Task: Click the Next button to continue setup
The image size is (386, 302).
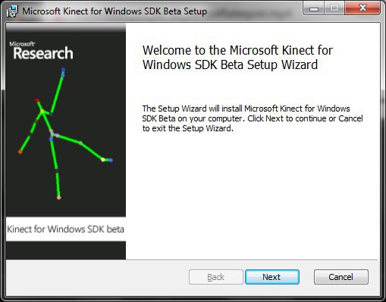Action: [272, 277]
